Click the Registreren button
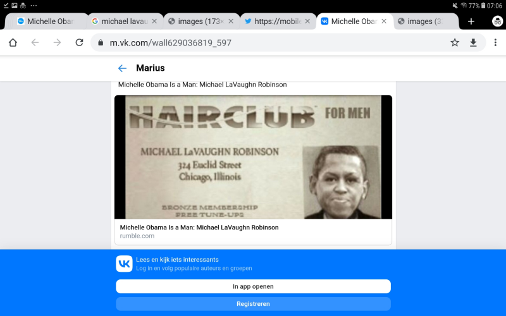The width and height of the screenshot is (506, 316). coord(254,304)
